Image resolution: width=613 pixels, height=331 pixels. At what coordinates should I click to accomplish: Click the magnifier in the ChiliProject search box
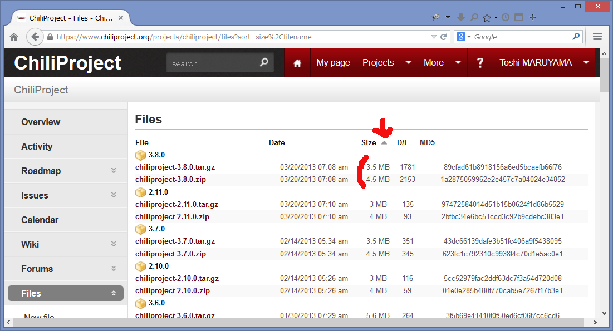pos(264,62)
